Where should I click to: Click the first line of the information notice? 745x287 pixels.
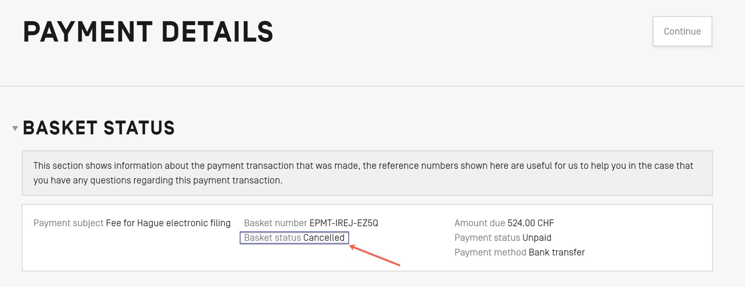click(x=363, y=166)
